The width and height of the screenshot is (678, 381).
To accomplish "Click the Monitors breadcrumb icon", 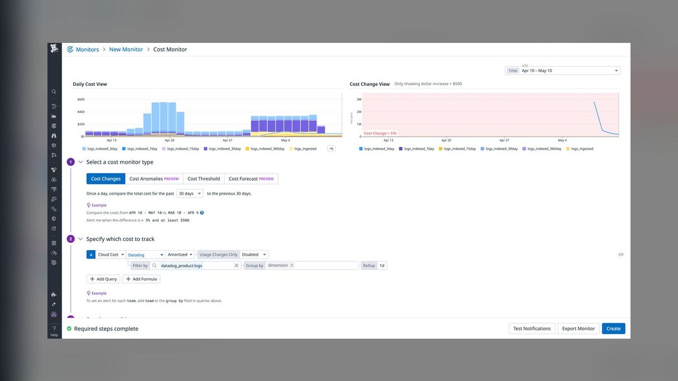I will pyautogui.click(x=70, y=50).
